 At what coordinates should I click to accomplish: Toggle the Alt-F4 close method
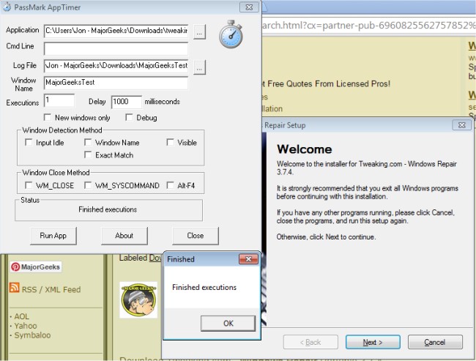(171, 185)
